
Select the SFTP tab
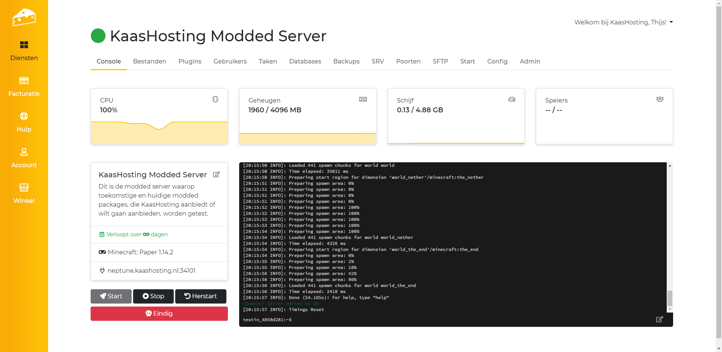point(440,61)
